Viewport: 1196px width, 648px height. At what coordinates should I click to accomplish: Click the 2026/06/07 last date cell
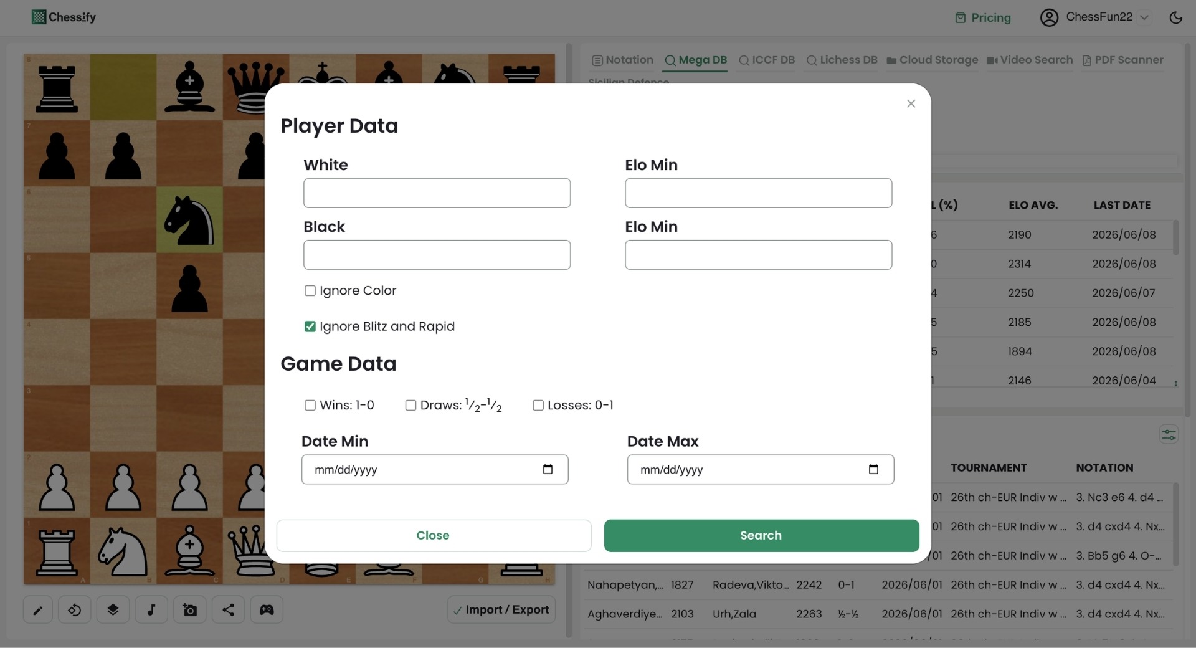pos(1124,293)
